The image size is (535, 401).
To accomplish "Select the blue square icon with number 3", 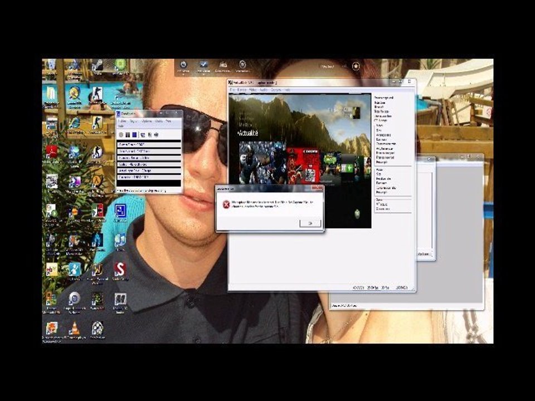I will click(120, 211).
